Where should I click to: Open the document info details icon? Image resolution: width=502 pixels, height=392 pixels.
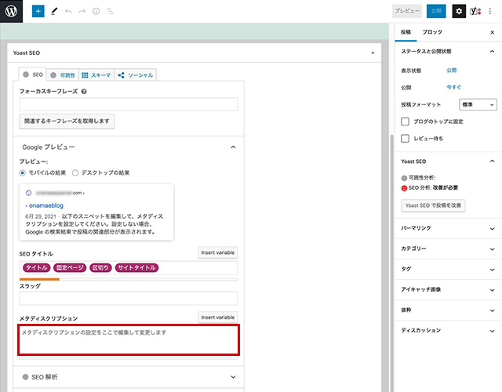[96, 11]
